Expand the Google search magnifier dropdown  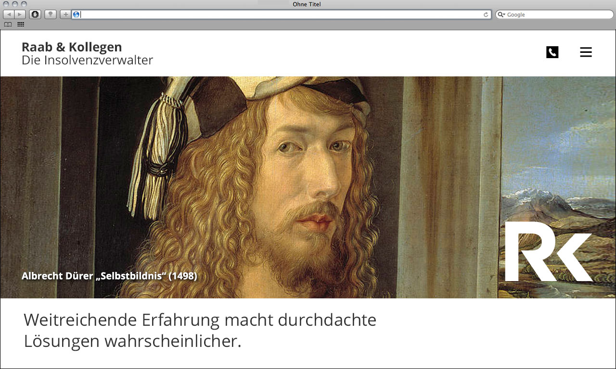[501, 15]
